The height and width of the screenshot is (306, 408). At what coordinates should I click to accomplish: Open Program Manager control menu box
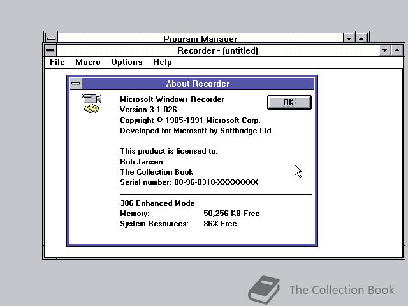pos(52,38)
